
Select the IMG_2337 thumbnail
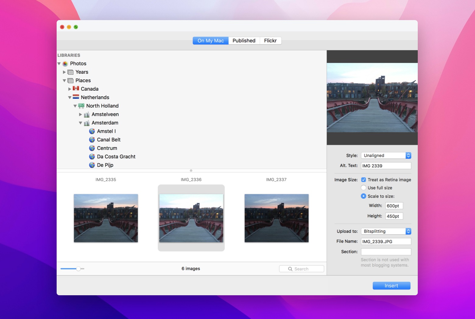(276, 218)
